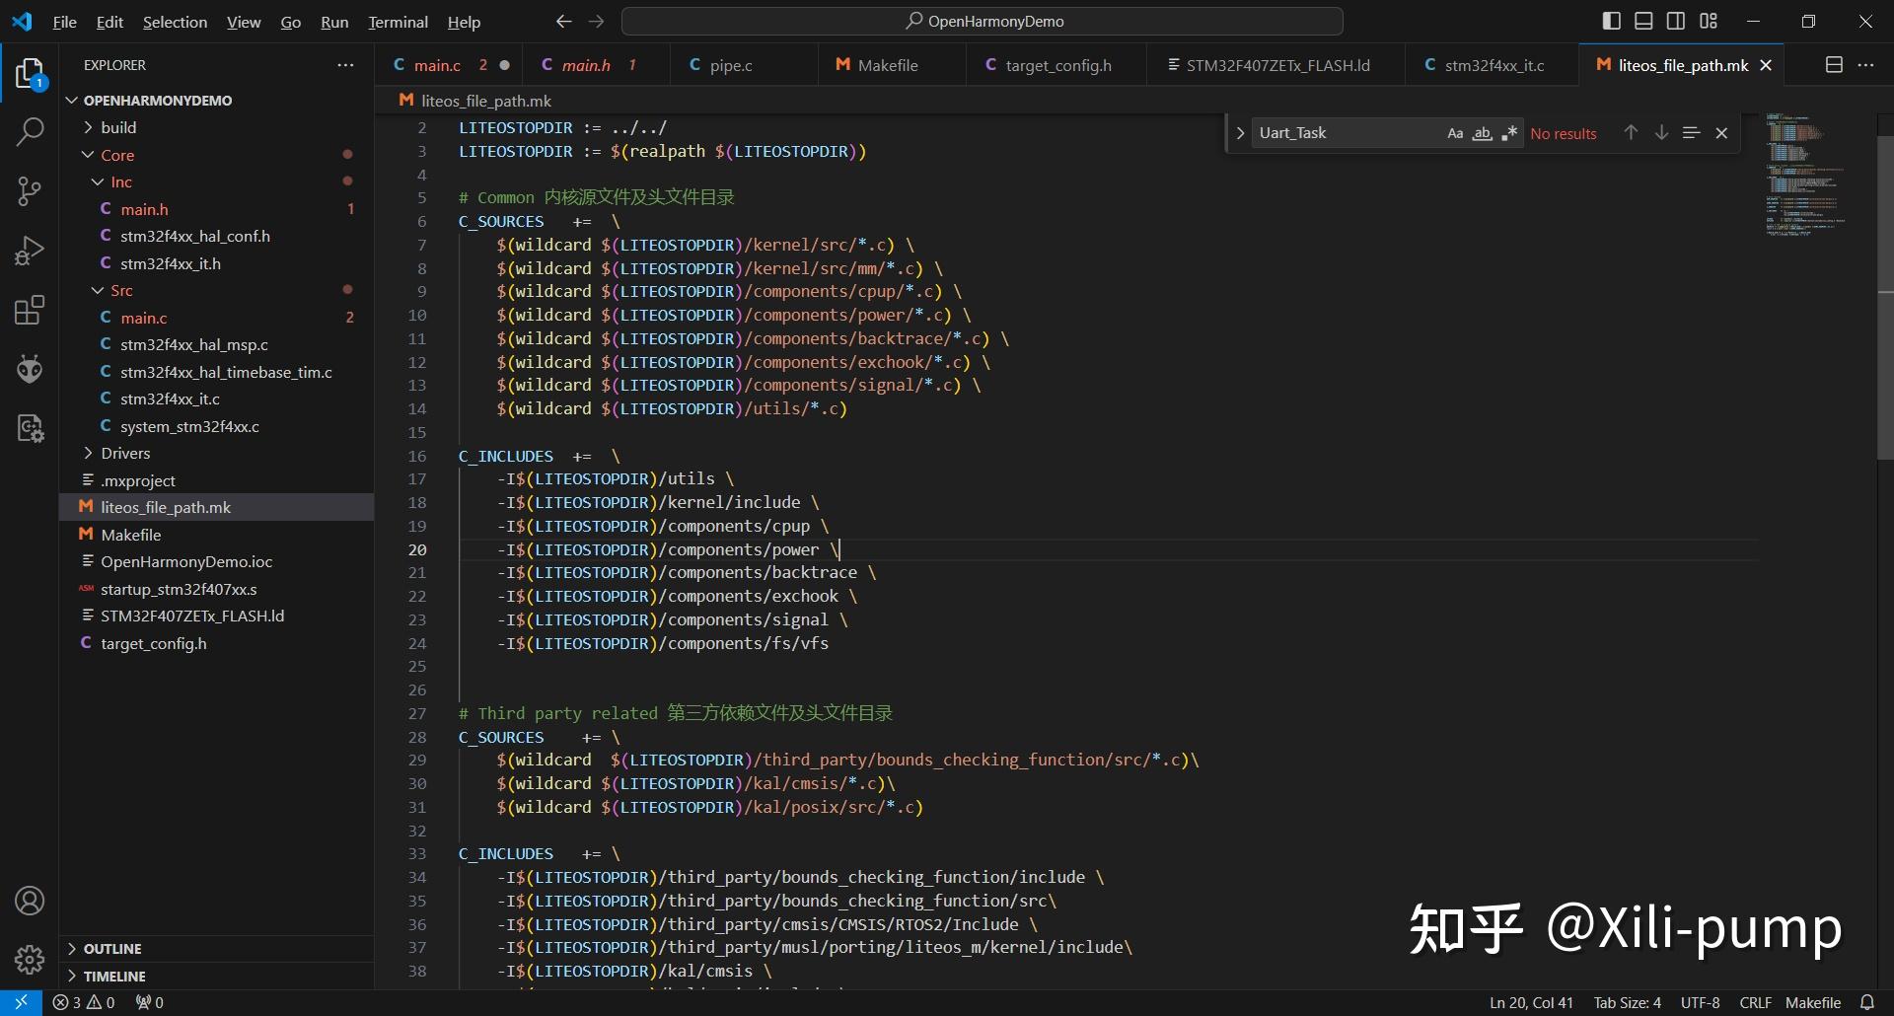Click the errors and warnings status indicator
This screenshot has height=1016, width=1894.
coord(84,1002)
